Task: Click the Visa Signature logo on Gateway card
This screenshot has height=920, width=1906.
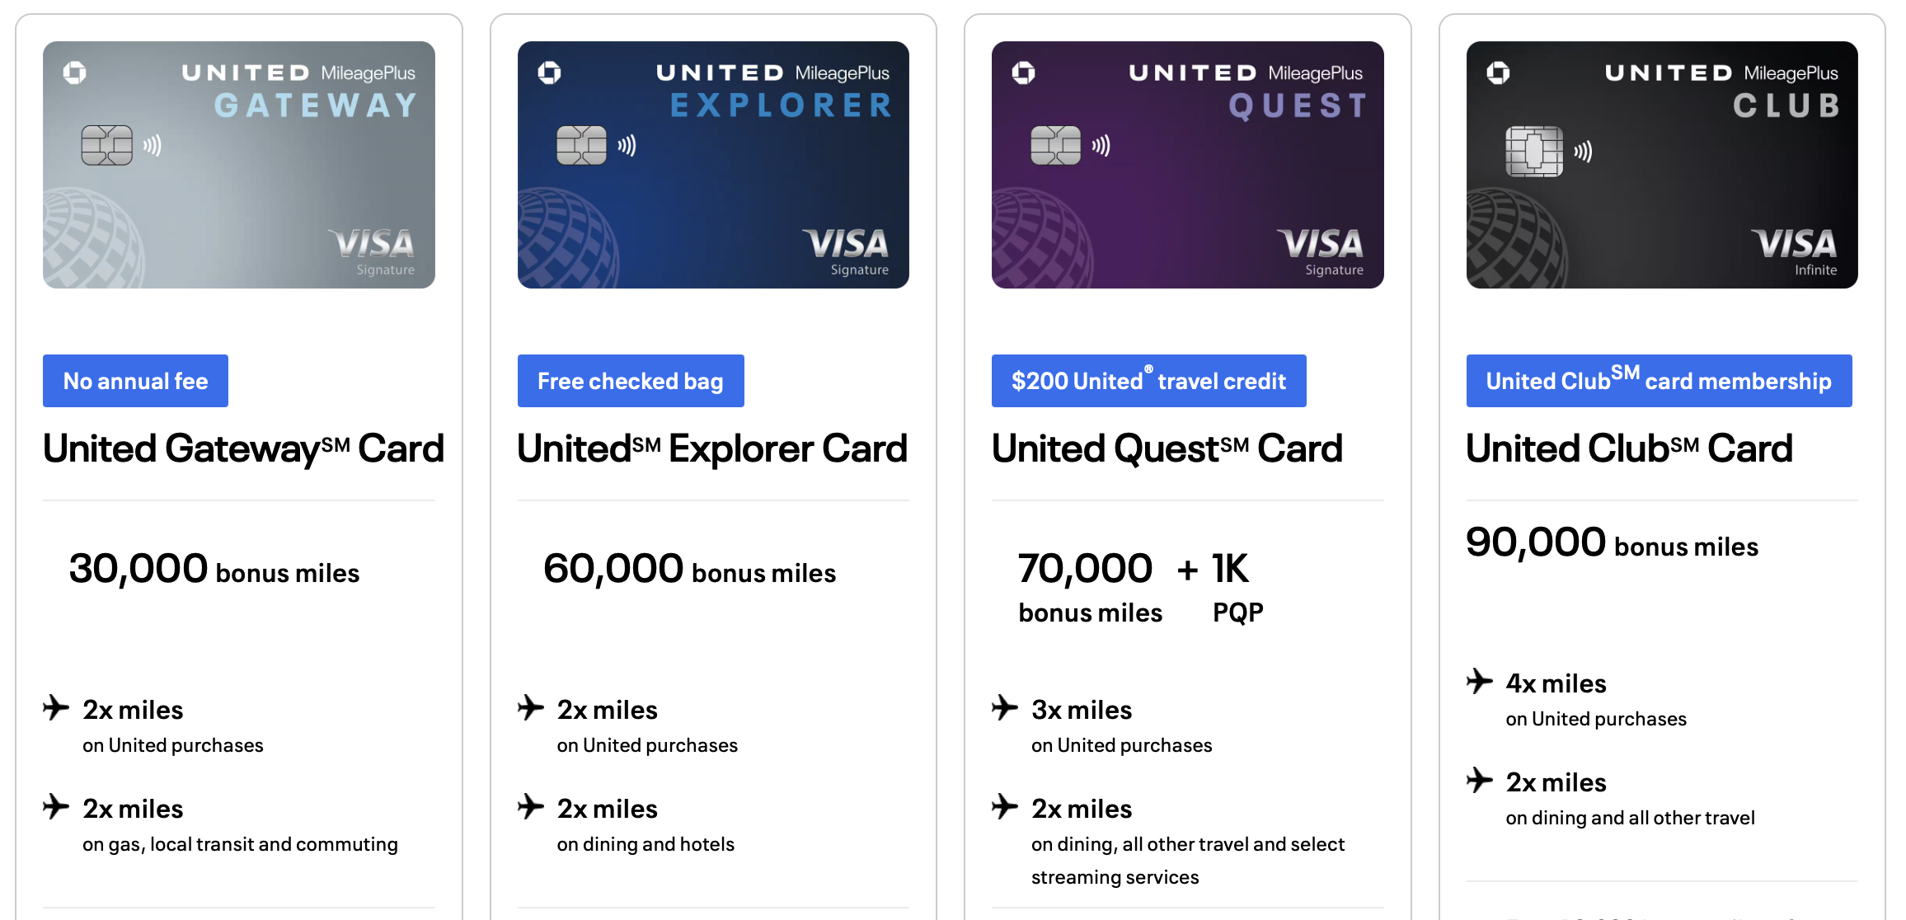Action: (x=374, y=251)
